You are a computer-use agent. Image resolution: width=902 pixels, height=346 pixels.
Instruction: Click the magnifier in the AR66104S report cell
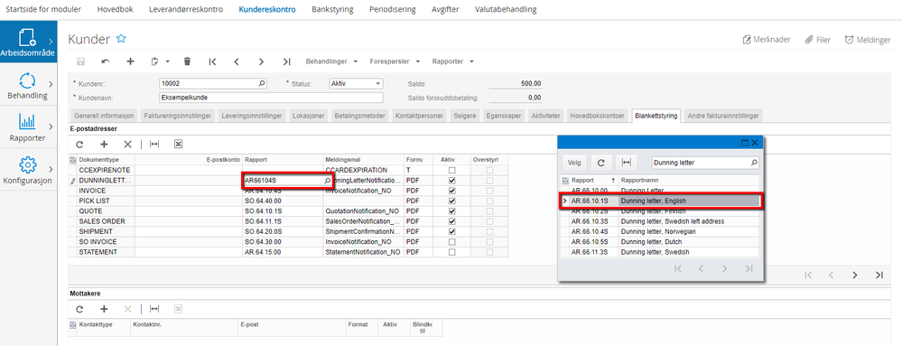pyautogui.click(x=328, y=181)
